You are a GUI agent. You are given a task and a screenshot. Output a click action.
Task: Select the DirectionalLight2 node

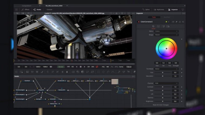(x=20, y=90)
